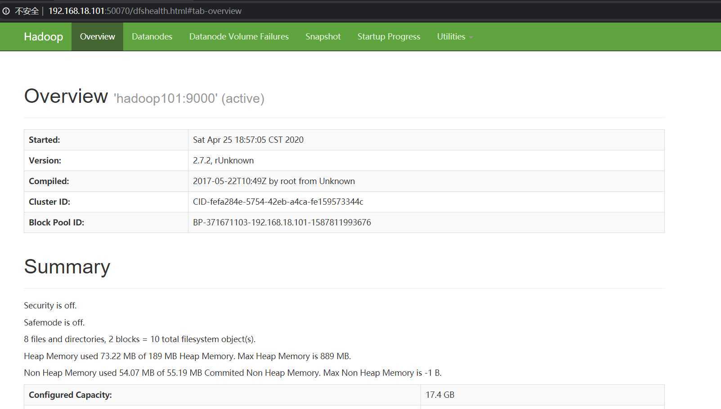Switch to the Datanodes tab
Viewport: 721px width, 409px height.
pyautogui.click(x=152, y=37)
